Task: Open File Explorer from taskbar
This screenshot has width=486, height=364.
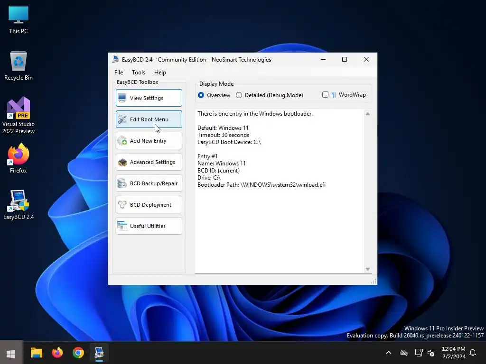Action: pyautogui.click(x=36, y=353)
